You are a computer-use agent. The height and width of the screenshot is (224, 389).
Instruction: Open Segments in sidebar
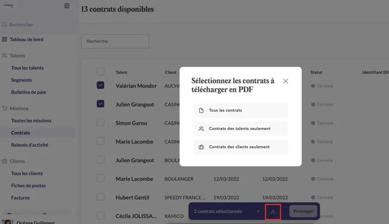pyautogui.click(x=22, y=80)
